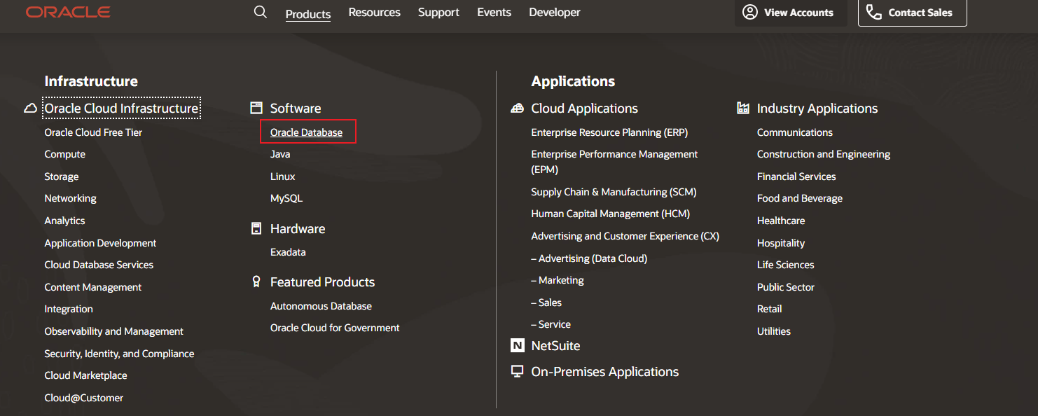Select the Marketing sub-link
This screenshot has height=416, width=1038.
[x=558, y=280]
